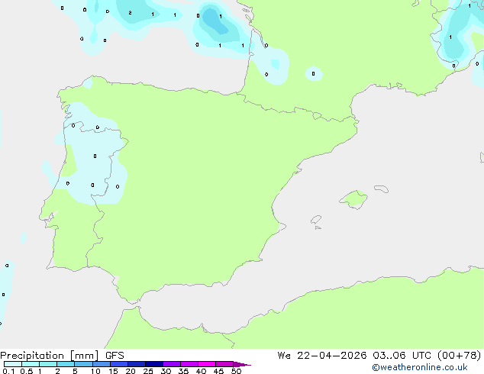Click the forecast date 'We 22-04-2026' text
Viewport: 484px width, 374px height.
coord(322,356)
